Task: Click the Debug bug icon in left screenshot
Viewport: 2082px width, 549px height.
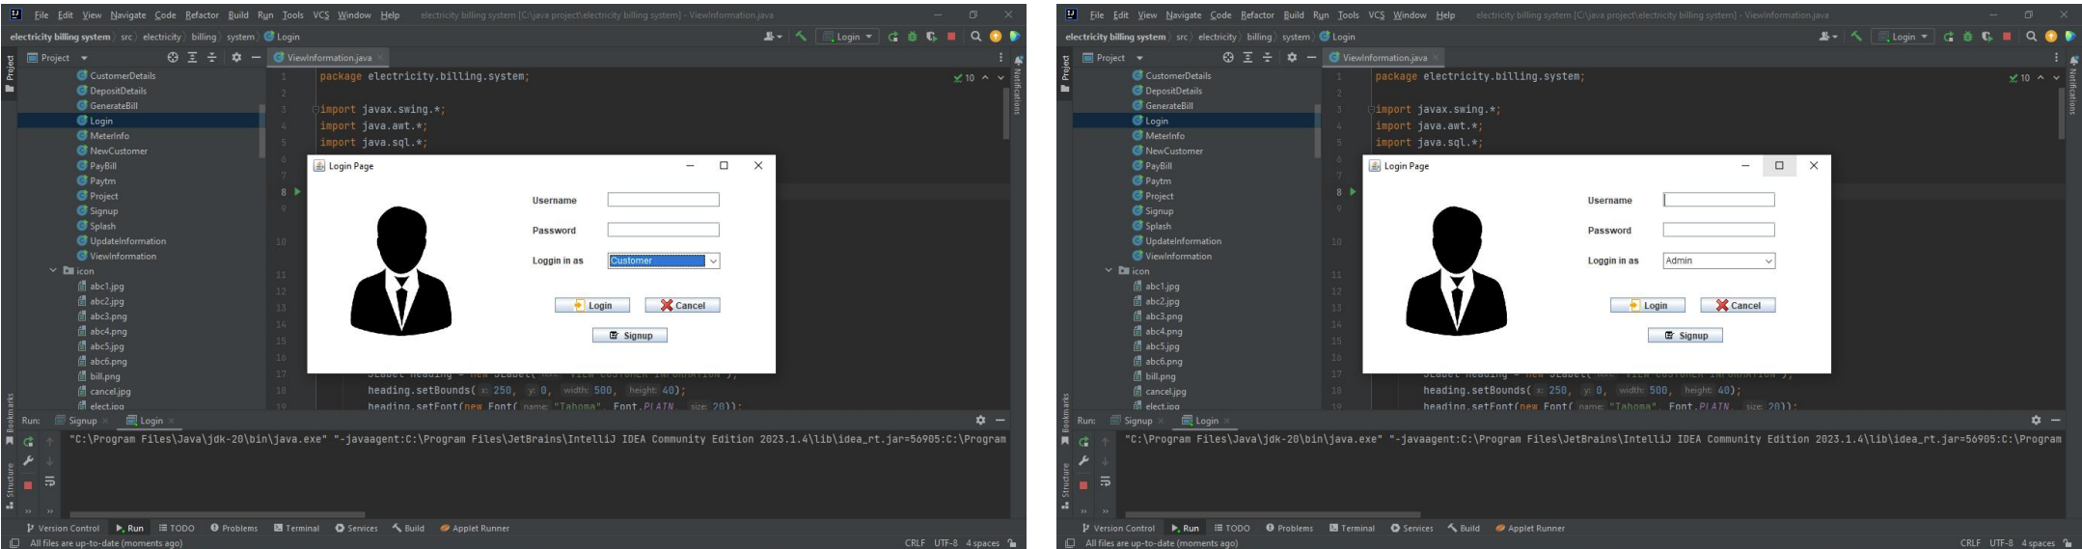Action: (913, 37)
